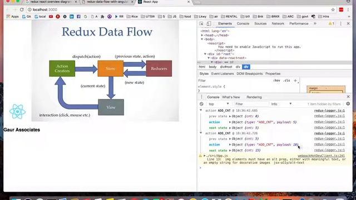Open the YouTube bookmark icon
The height and width of the screenshot is (200, 356).
(51, 17)
